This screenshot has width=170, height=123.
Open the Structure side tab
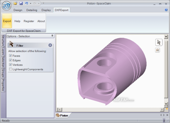(x=3, y=41)
